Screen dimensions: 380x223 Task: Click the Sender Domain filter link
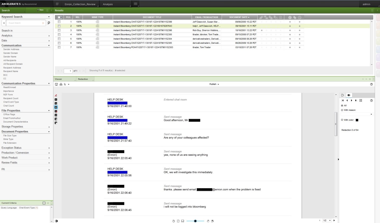point(11,53)
